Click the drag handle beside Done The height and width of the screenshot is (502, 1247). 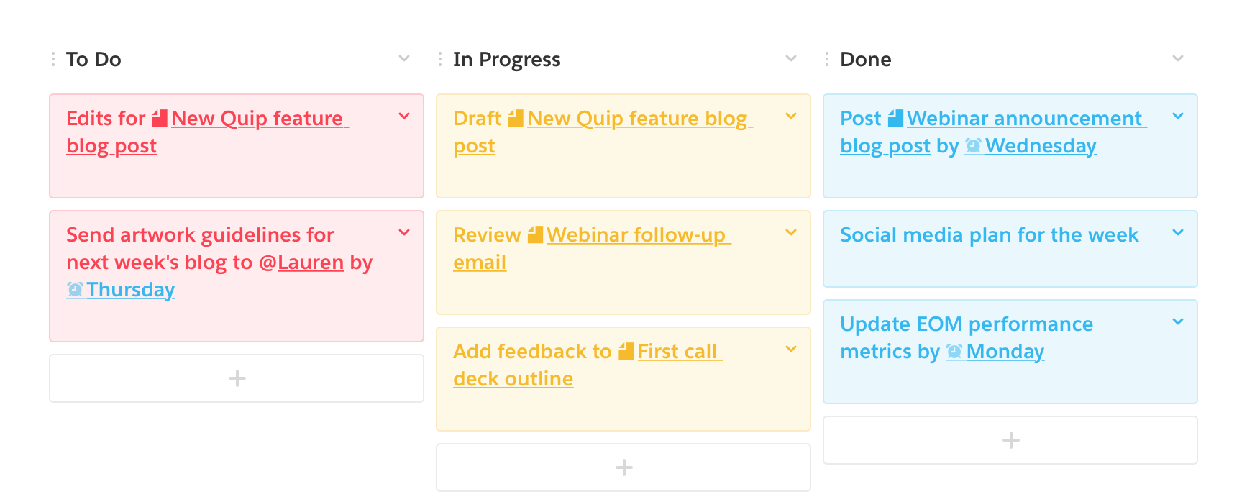click(827, 59)
